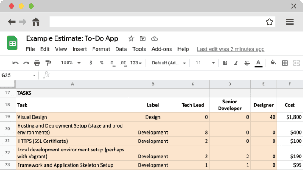Click the HTTPS (SSL Certificate) cell
Screen dimensions: 303x173
coord(72,141)
